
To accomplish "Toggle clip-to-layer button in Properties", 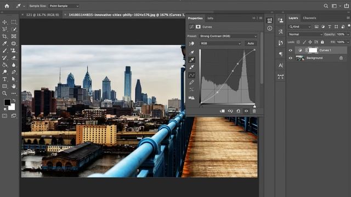I will [222, 111].
